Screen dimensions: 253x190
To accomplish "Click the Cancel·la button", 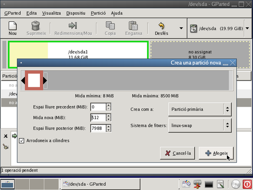I will coord(177,153).
